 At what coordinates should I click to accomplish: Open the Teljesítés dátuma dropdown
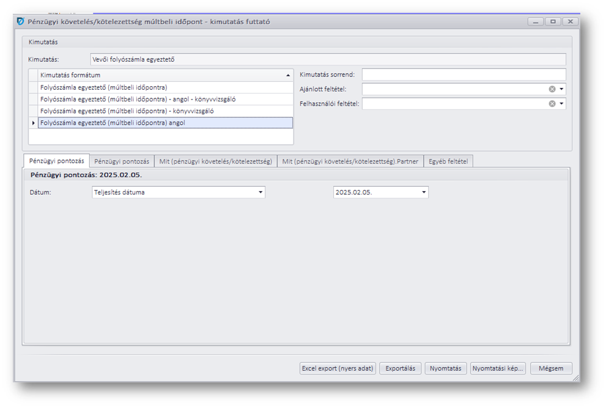coord(261,192)
